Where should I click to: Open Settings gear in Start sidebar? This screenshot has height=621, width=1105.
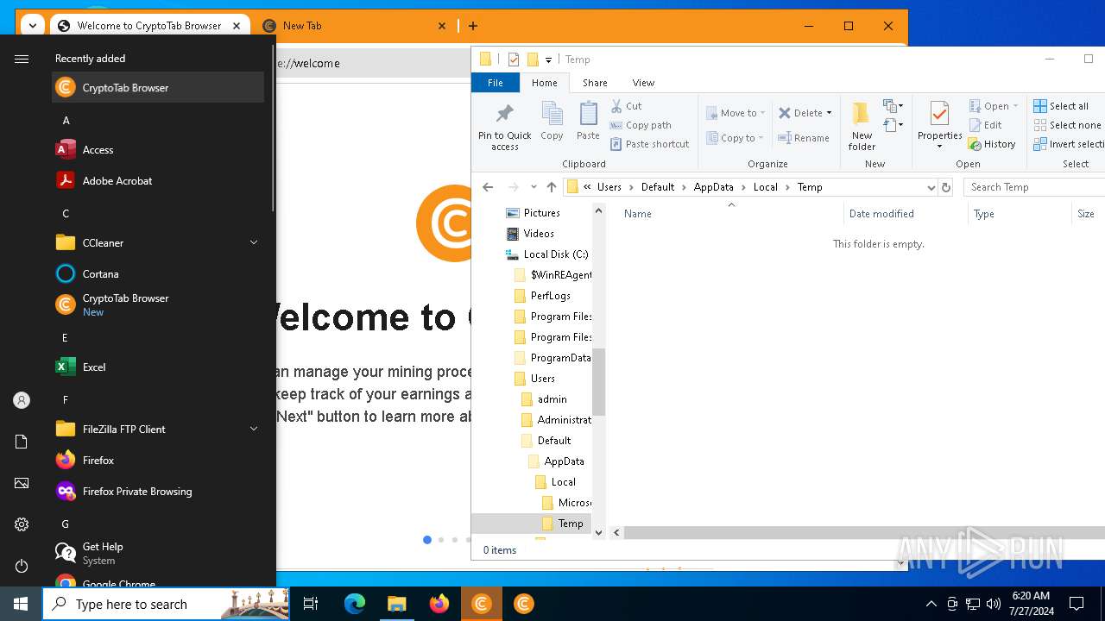(x=22, y=524)
